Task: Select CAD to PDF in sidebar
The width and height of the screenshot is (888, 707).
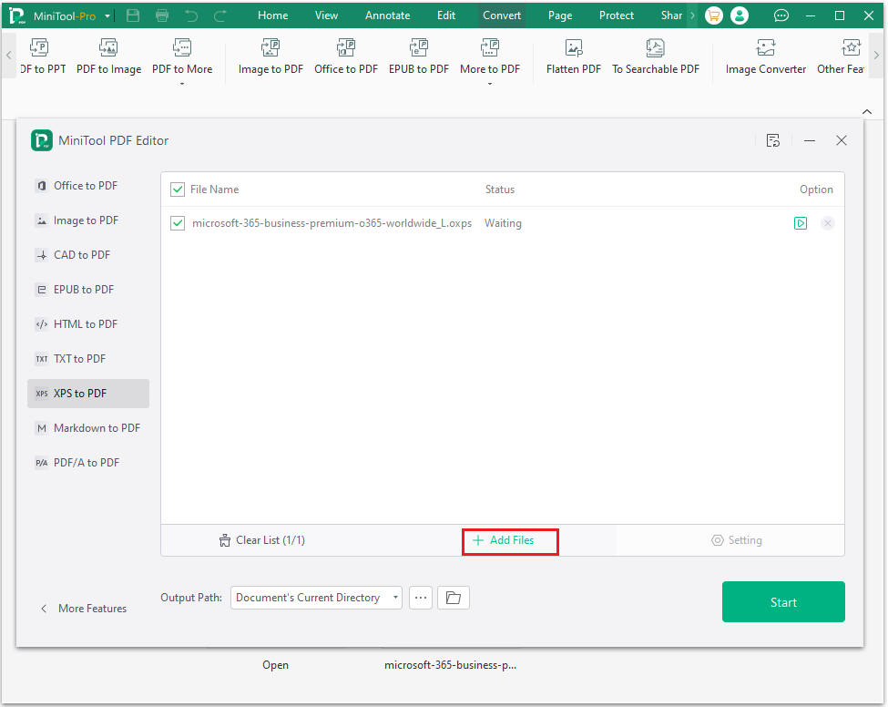Action: [x=88, y=255]
